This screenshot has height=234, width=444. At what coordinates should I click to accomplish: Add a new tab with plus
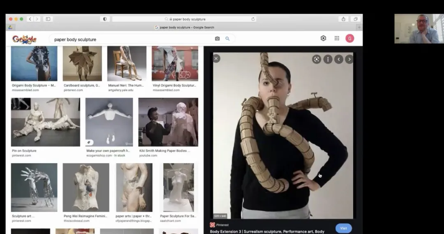pos(359,27)
